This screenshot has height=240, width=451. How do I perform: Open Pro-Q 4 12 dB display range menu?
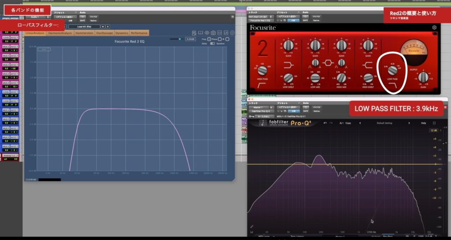click(x=433, y=131)
